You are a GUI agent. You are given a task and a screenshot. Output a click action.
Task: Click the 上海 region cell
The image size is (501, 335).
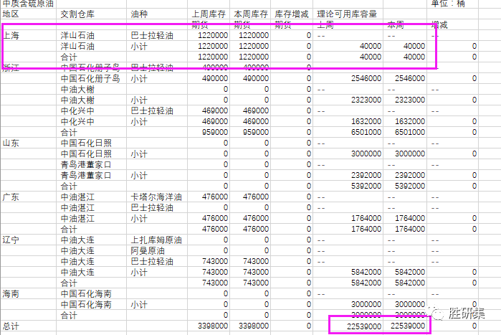[11, 35]
